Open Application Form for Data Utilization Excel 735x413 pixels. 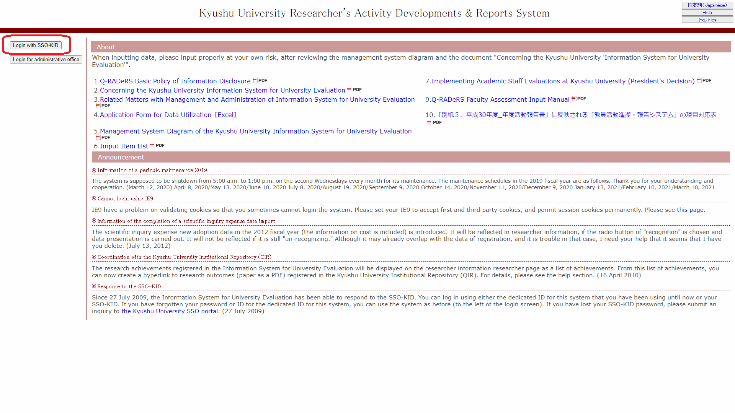coord(168,115)
